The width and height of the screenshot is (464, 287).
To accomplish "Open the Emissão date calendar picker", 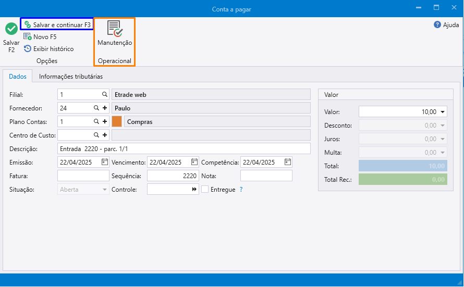I will click(104, 162).
